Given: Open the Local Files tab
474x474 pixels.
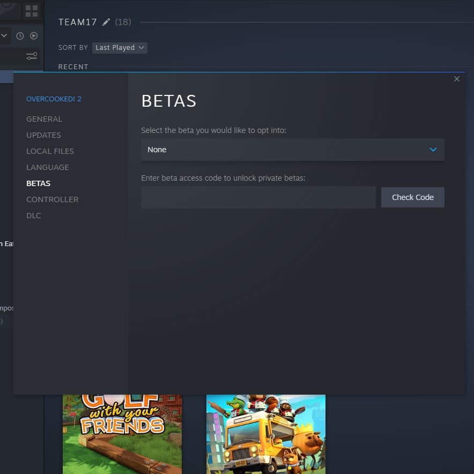Looking at the screenshot, I should click(50, 151).
